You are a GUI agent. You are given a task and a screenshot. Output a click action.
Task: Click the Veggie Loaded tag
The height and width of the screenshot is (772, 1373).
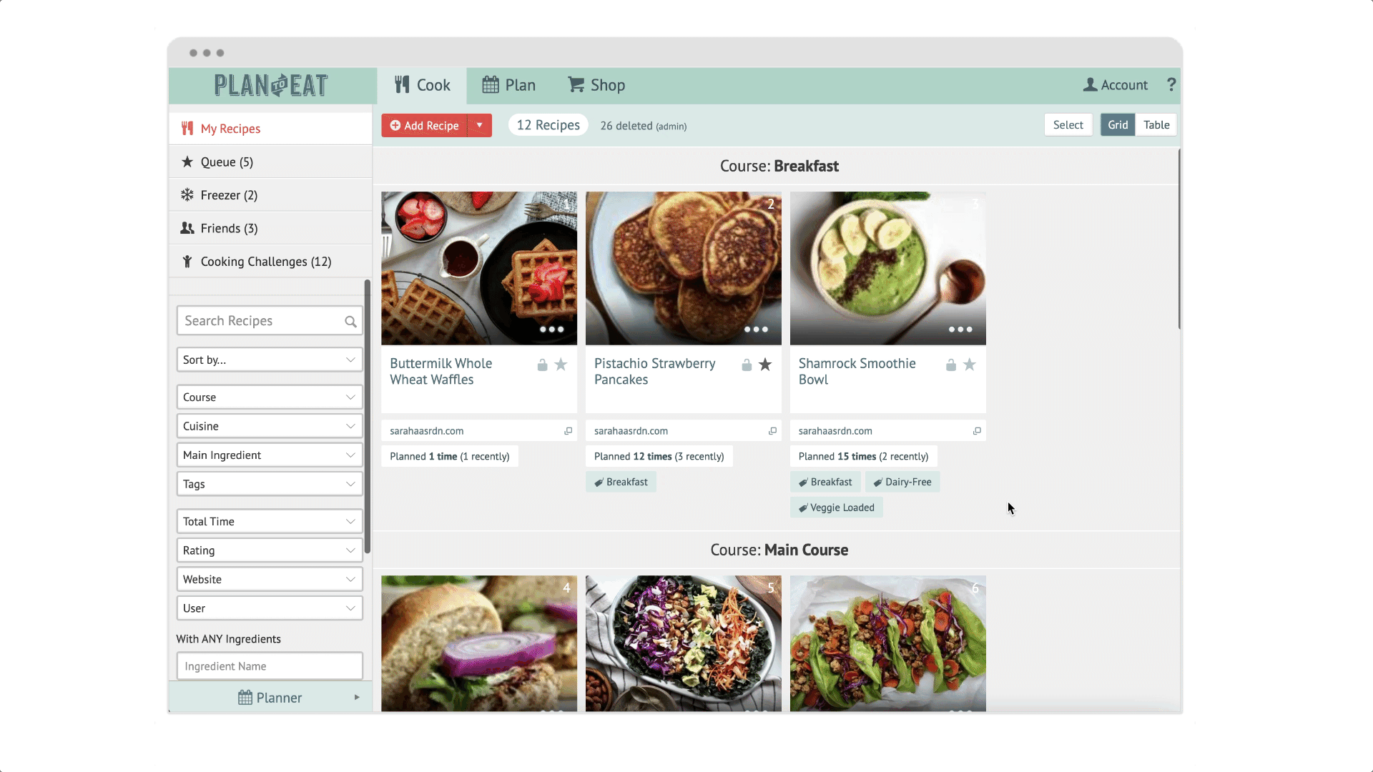(x=837, y=508)
